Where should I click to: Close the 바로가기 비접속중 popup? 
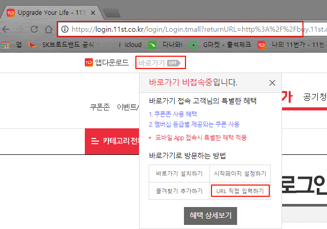(x=272, y=83)
